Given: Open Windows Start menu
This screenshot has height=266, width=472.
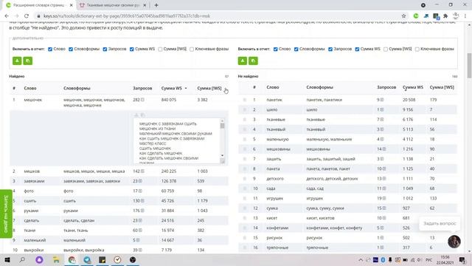Looking at the screenshot, I should (7, 259).
